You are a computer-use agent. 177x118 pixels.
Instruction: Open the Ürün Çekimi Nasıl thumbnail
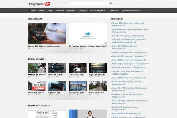pos(78,68)
